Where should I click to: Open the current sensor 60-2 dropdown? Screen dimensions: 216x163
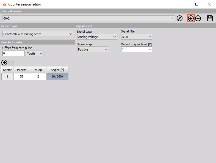tap(89, 18)
